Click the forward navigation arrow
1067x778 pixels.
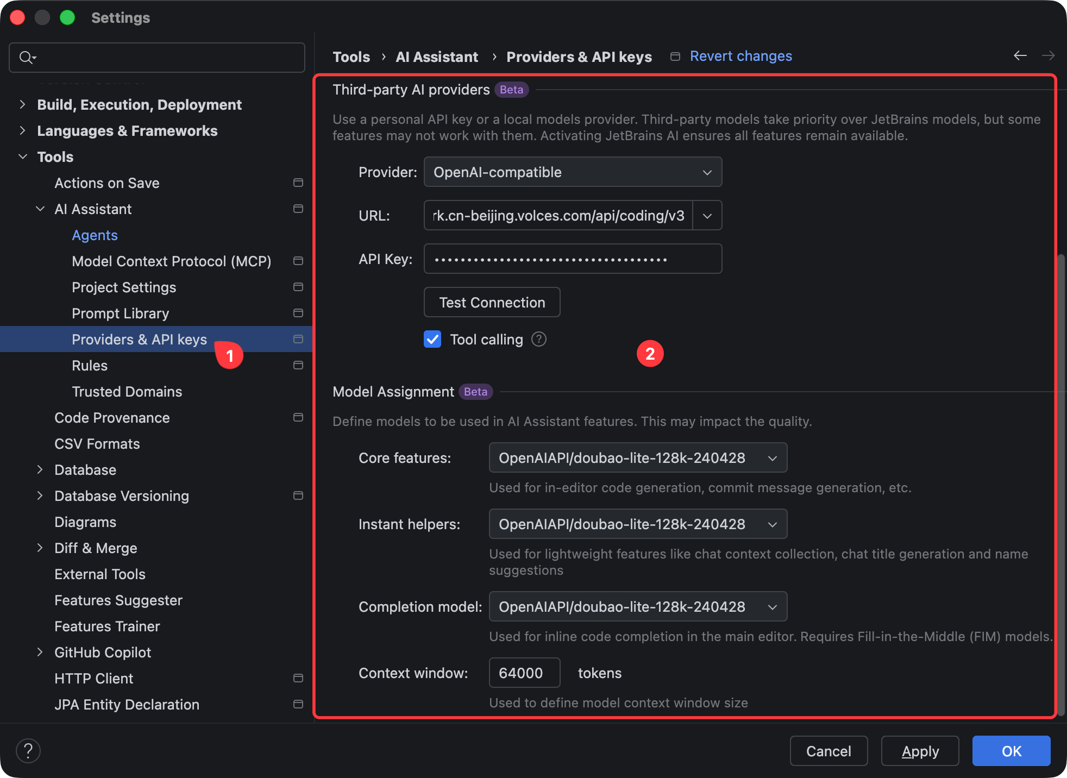click(x=1048, y=55)
